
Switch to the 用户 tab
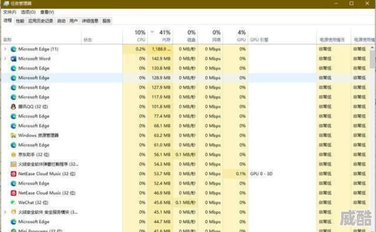[73, 21]
